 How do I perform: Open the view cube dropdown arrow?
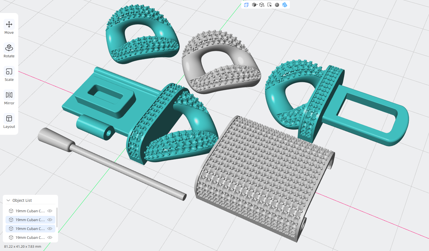tap(257, 5)
